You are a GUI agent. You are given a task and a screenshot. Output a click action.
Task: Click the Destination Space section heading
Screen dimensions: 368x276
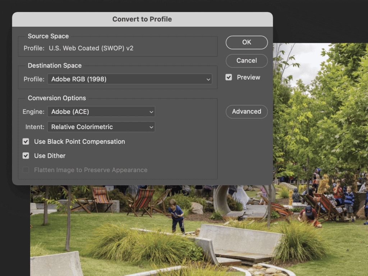tap(55, 65)
